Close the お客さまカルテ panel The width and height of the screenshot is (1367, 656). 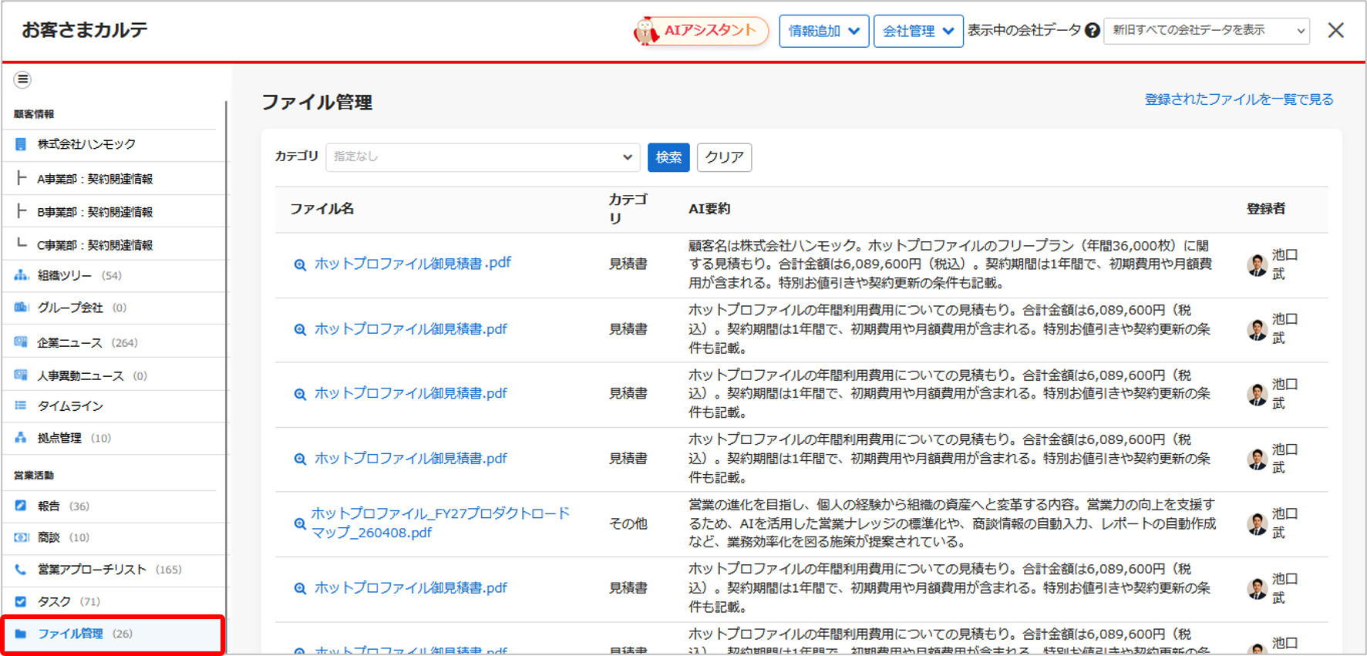(1336, 30)
